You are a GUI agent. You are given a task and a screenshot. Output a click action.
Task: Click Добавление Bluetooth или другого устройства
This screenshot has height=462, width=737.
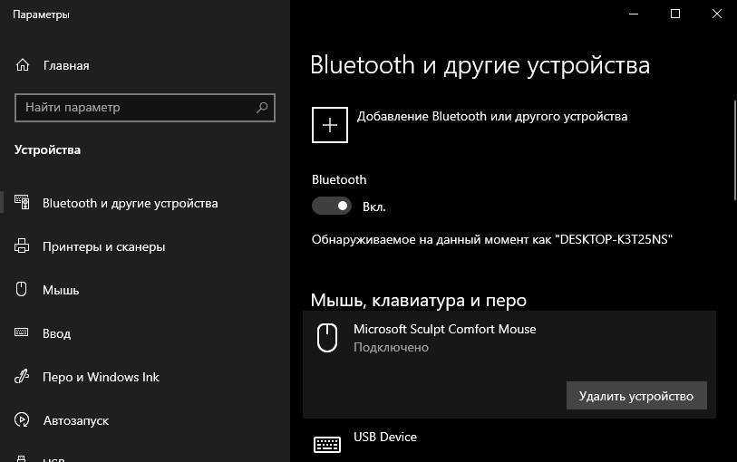(491, 116)
